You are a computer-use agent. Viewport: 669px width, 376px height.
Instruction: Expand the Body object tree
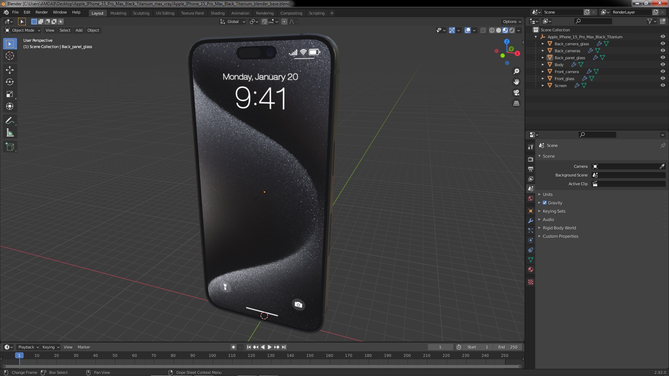(543, 65)
